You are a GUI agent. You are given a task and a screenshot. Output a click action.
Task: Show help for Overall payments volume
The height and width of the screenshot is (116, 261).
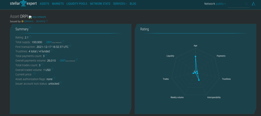[77, 60]
